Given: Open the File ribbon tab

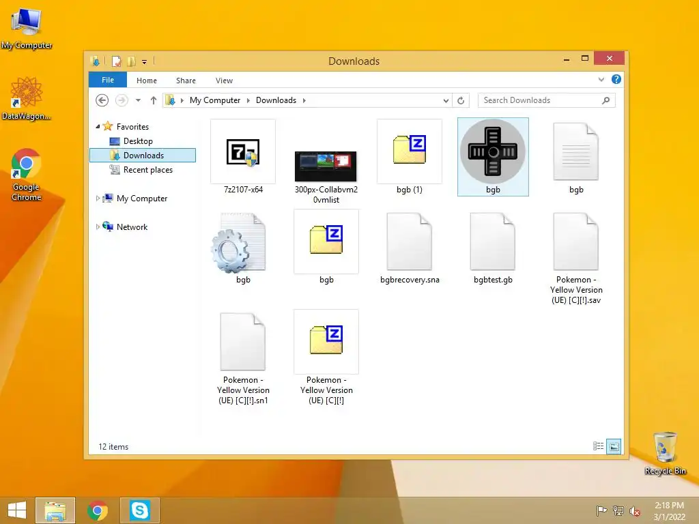Looking at the screenshot, I should pos(108,80).
